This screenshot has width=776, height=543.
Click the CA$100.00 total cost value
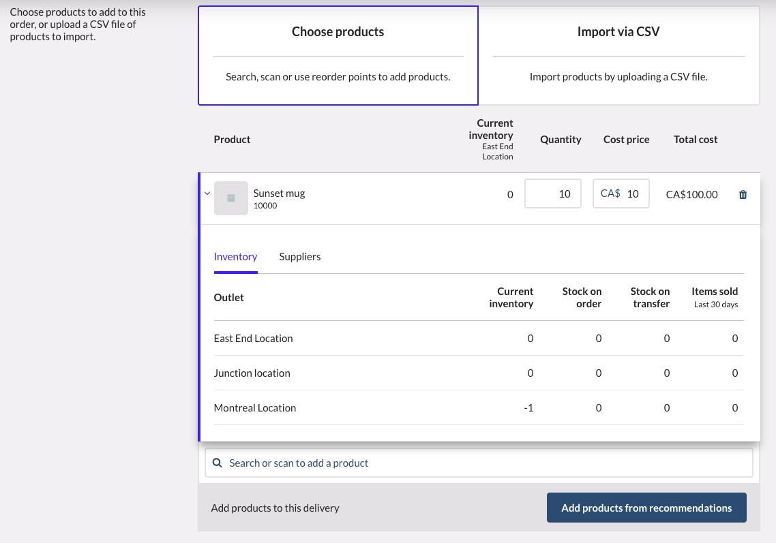(691, 194)
